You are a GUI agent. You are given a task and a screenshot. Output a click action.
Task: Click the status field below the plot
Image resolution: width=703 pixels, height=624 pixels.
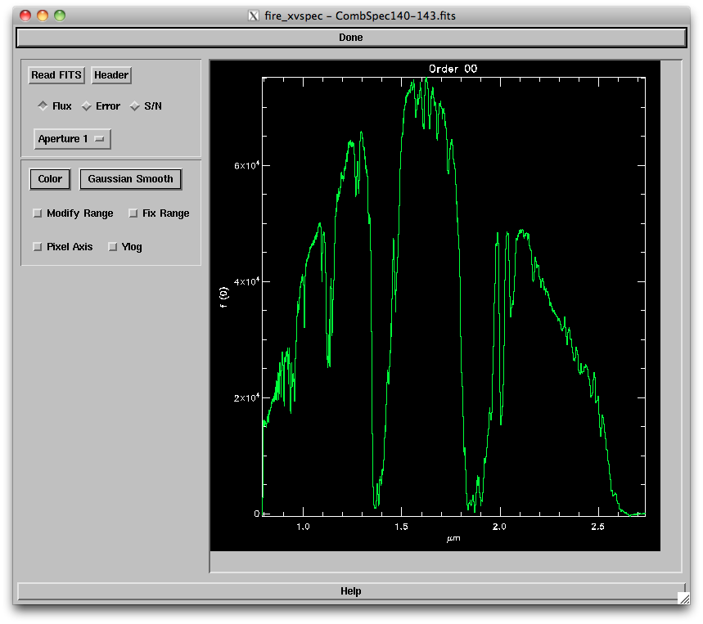pyautogui.click(x=446, y=562)
